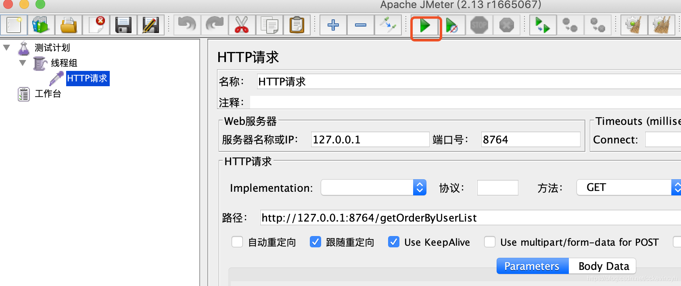Click Start no pauses icon
Viewport: 681px width, 286px height.
point(452,26)
